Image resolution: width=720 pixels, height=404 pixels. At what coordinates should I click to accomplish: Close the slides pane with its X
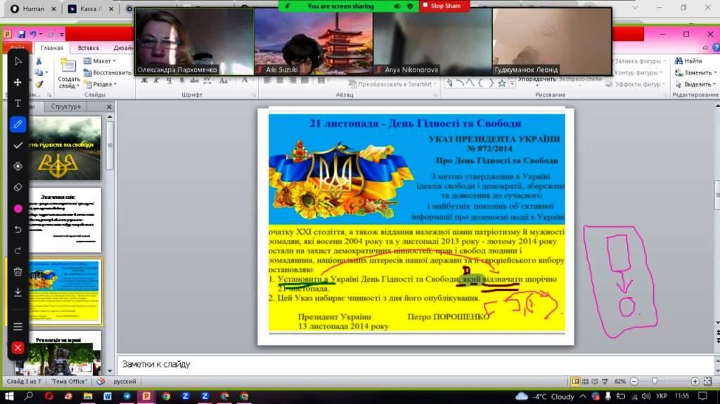[109, 107]
